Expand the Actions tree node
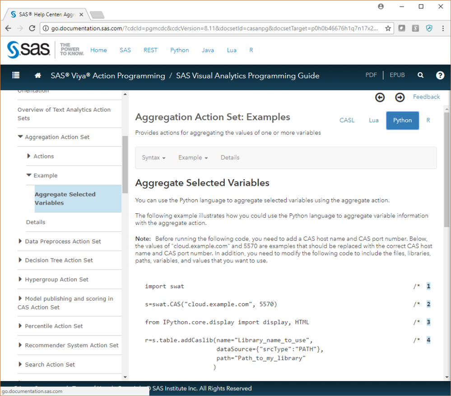The height and width of the screenshot is (396, 451). (x=28, y=156)
